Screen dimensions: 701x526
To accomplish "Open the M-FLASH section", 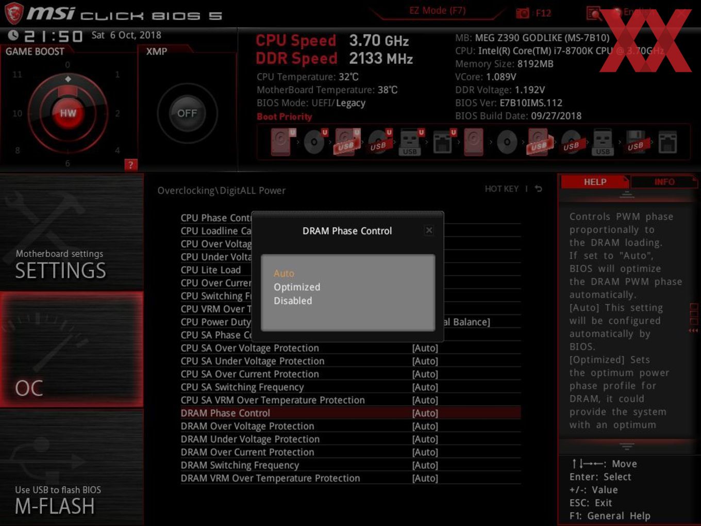I will 72,467.
